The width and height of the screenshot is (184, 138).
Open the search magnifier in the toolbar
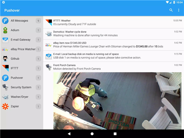pyautogui.click(x=171, y=10)
